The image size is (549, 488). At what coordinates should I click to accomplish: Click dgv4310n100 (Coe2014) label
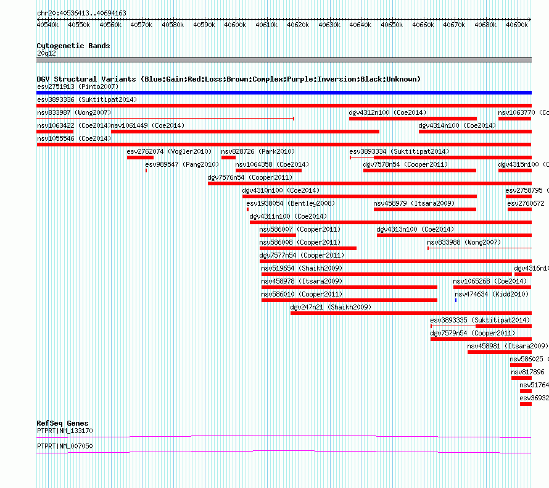(x=281, y=190)
